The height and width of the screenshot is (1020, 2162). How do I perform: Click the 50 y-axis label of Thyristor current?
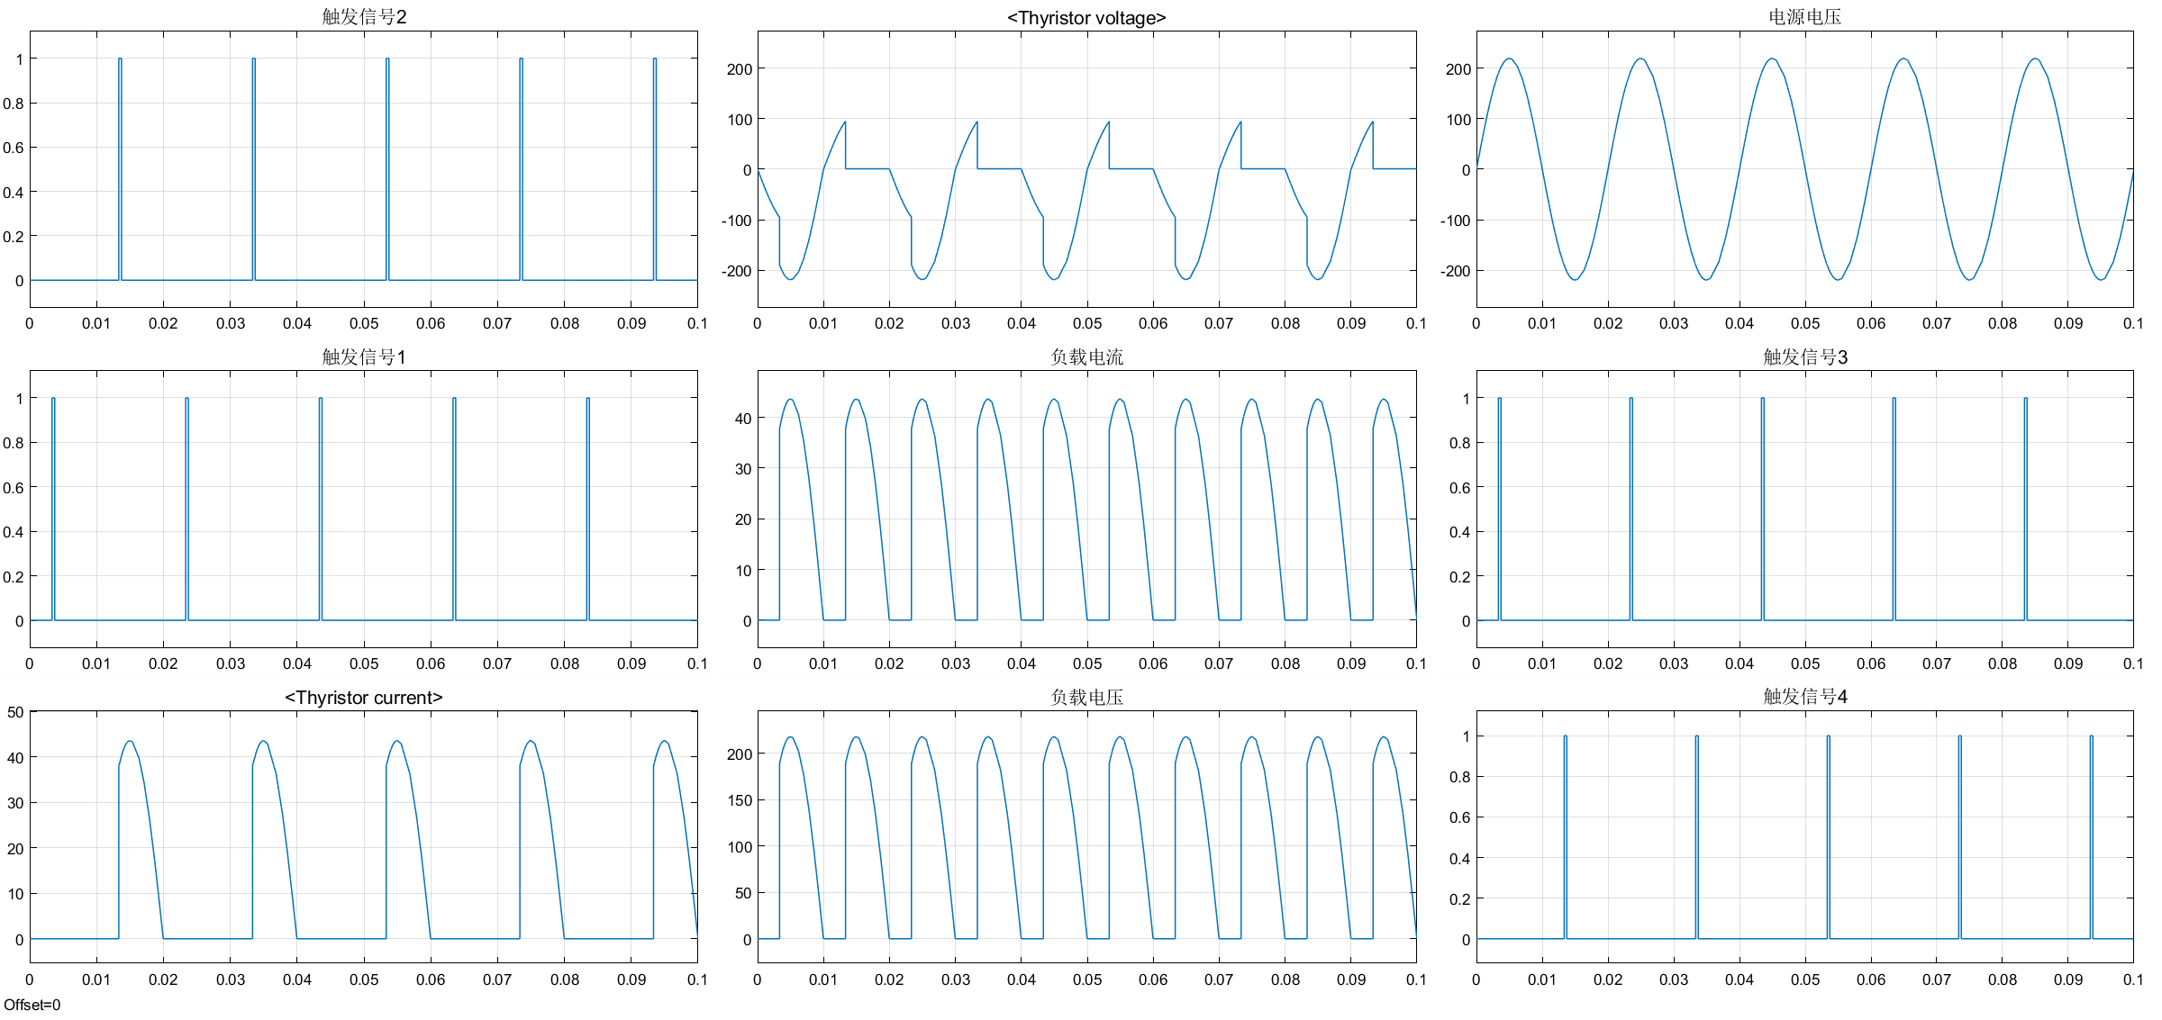click(15, 712)
